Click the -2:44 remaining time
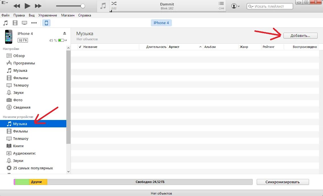This screenshot has height=196, width=323. [221, 9]
